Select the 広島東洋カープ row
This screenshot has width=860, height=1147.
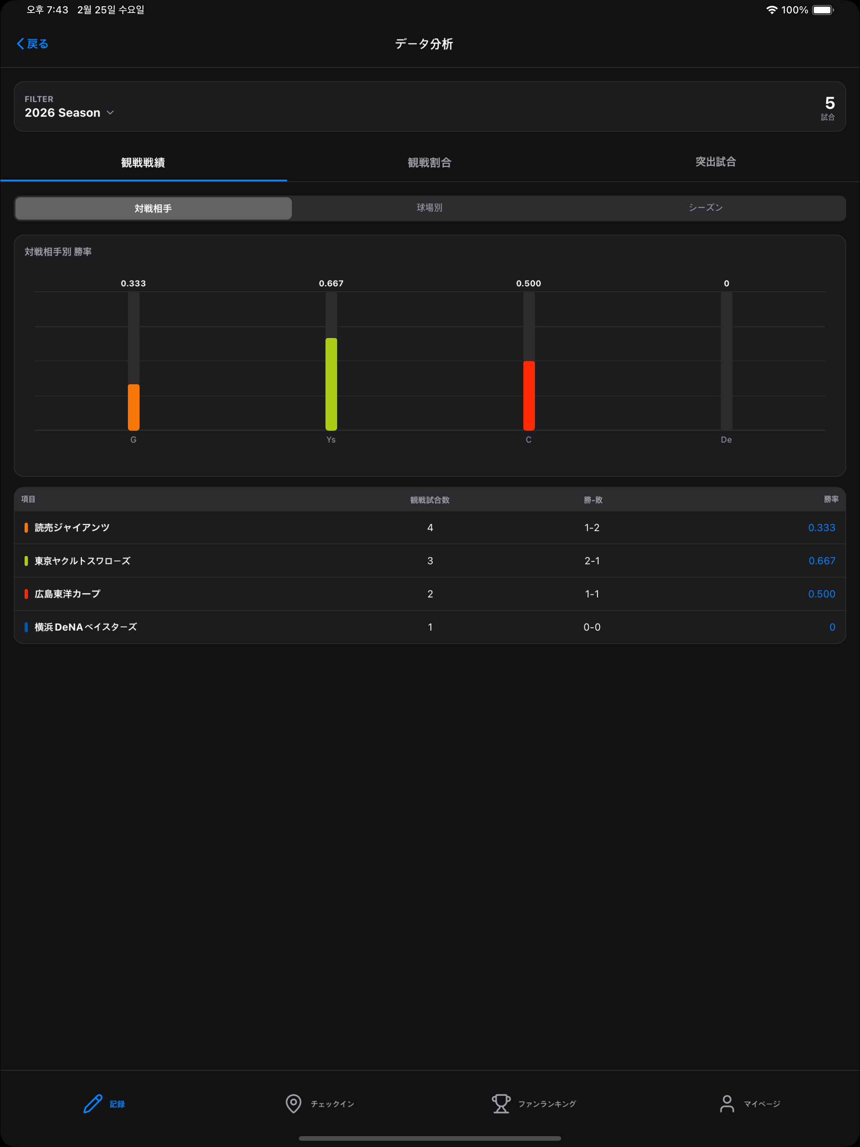click(430, 594)
